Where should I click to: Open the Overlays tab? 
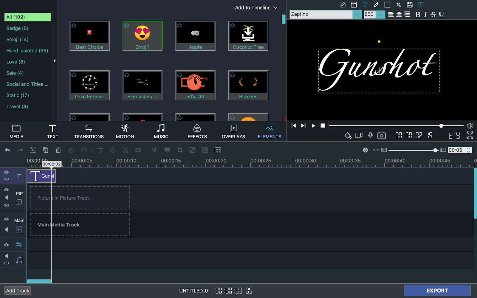pyautogui.click(x=233, y=131)
